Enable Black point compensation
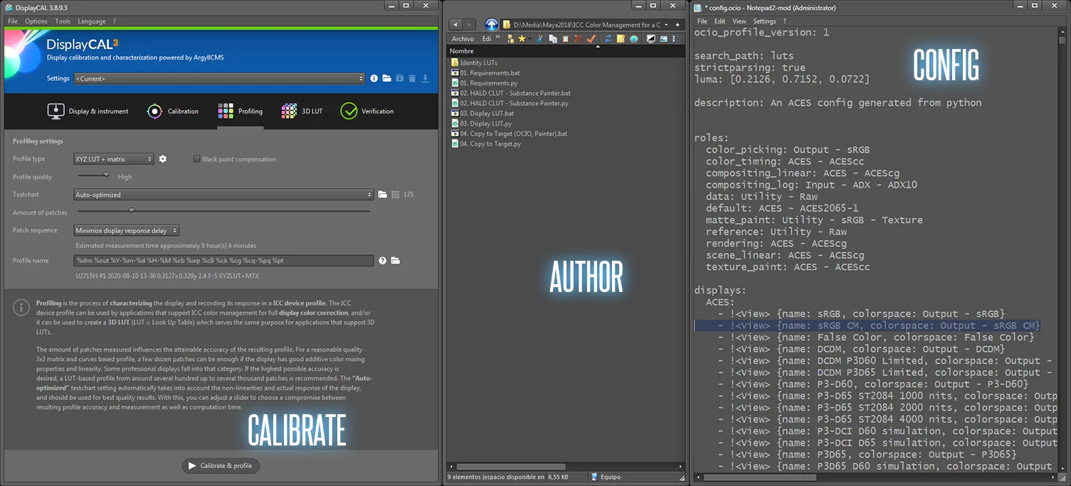The image size is (1071, 486). (x=196, y=158)
